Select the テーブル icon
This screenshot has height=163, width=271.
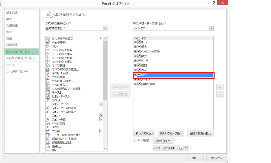click(x=48, y=92)
